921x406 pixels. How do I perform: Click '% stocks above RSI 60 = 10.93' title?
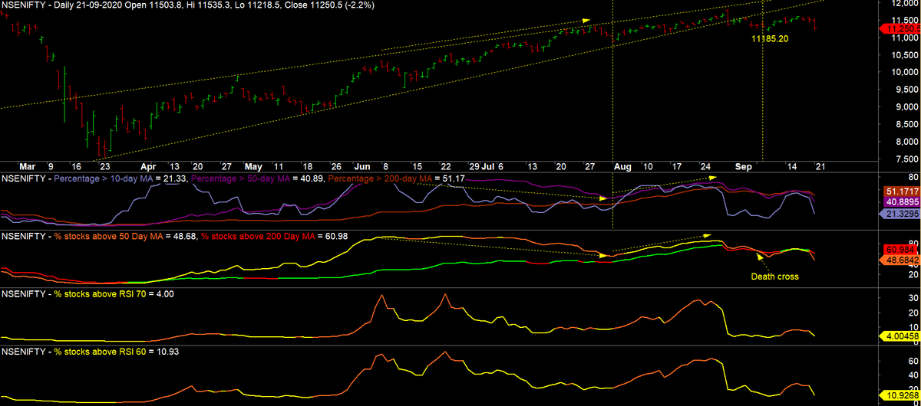tap(117, 352)
